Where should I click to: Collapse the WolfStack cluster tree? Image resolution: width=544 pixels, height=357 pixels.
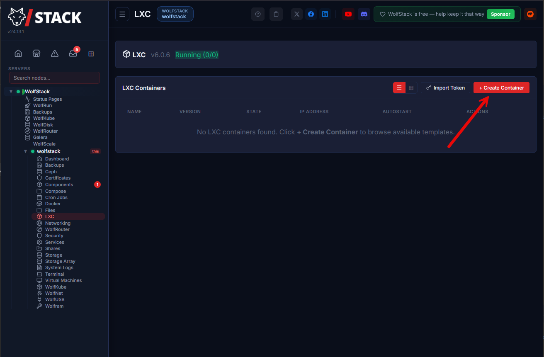(x=11, y=92)
